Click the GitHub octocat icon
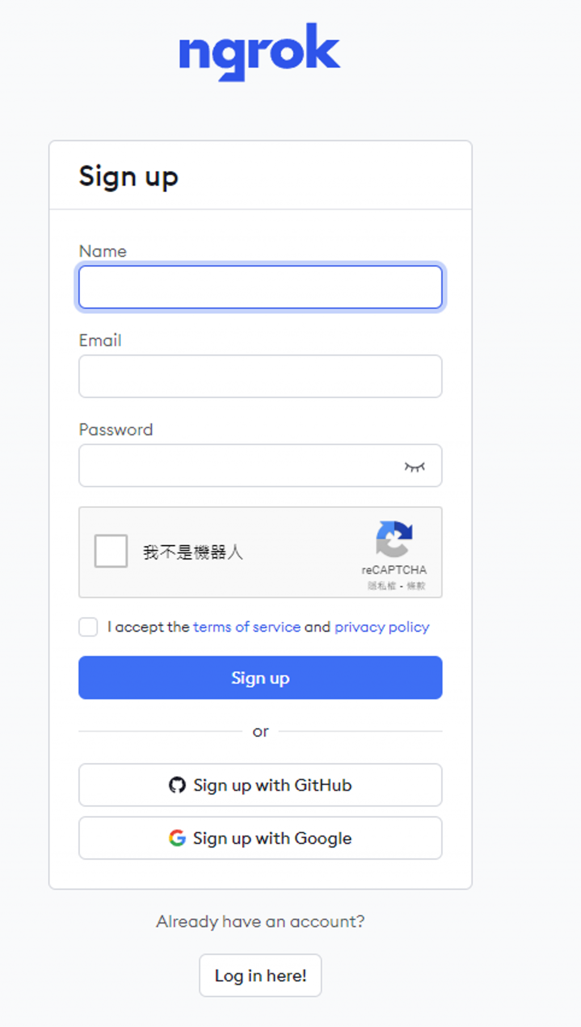581x1027 pixels. coord(177,785)
